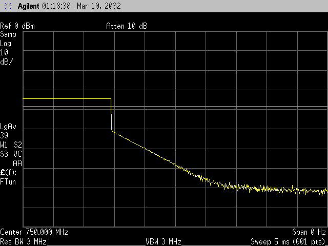Click the FTun status label

tap(8, 181)
